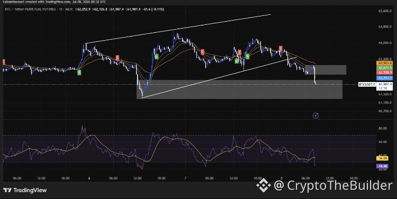
Task: Click the change value -65.6 (-0.11%)
Action: tap(153, 10)
